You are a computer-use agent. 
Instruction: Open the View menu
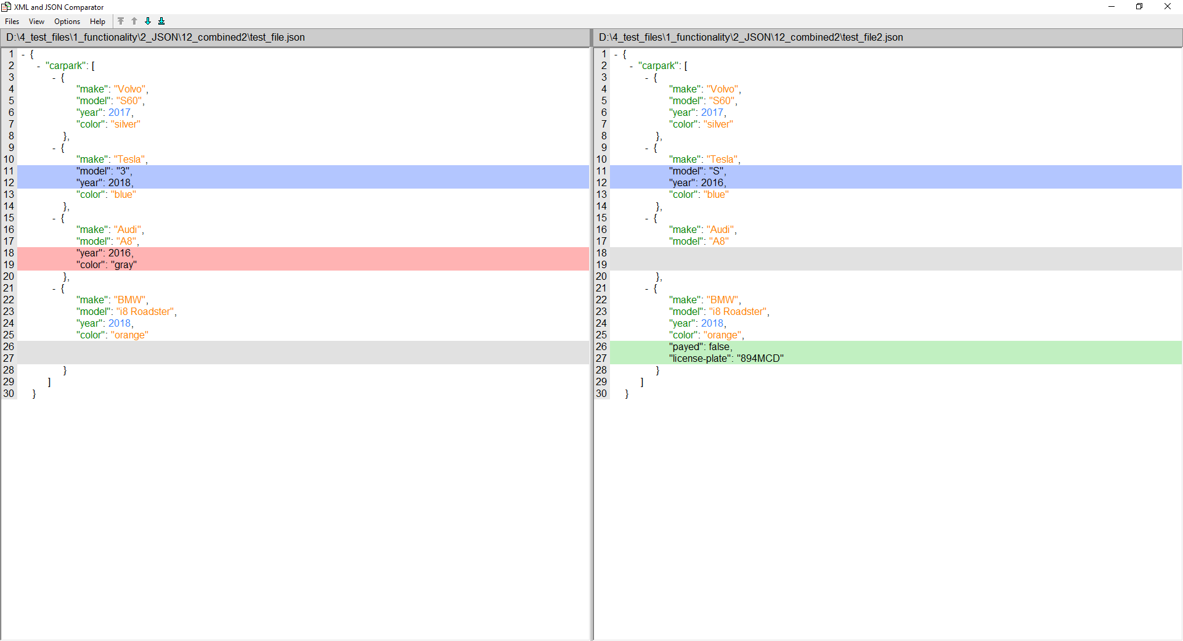(x=36, y=22)
